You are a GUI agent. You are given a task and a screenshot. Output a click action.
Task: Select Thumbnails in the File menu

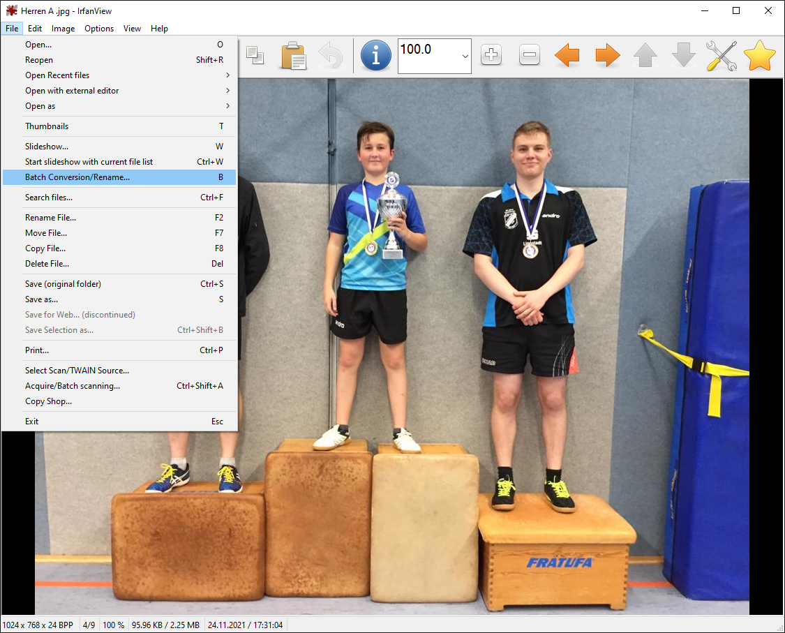coord(47,126)
